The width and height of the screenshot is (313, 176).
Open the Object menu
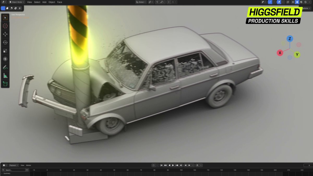pyautogui.click(x=52, y=2)
